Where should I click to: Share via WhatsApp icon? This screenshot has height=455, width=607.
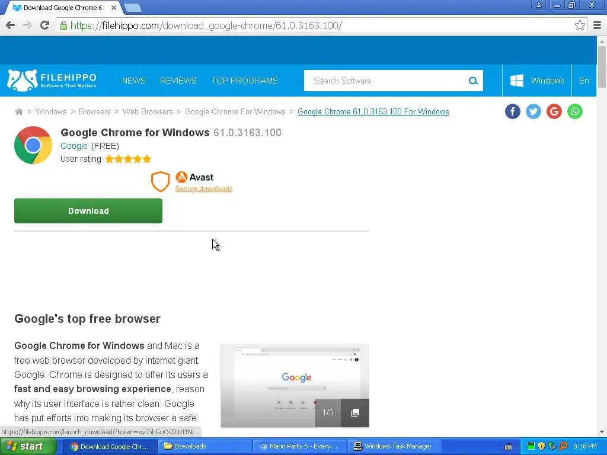(x=575, y=112)
